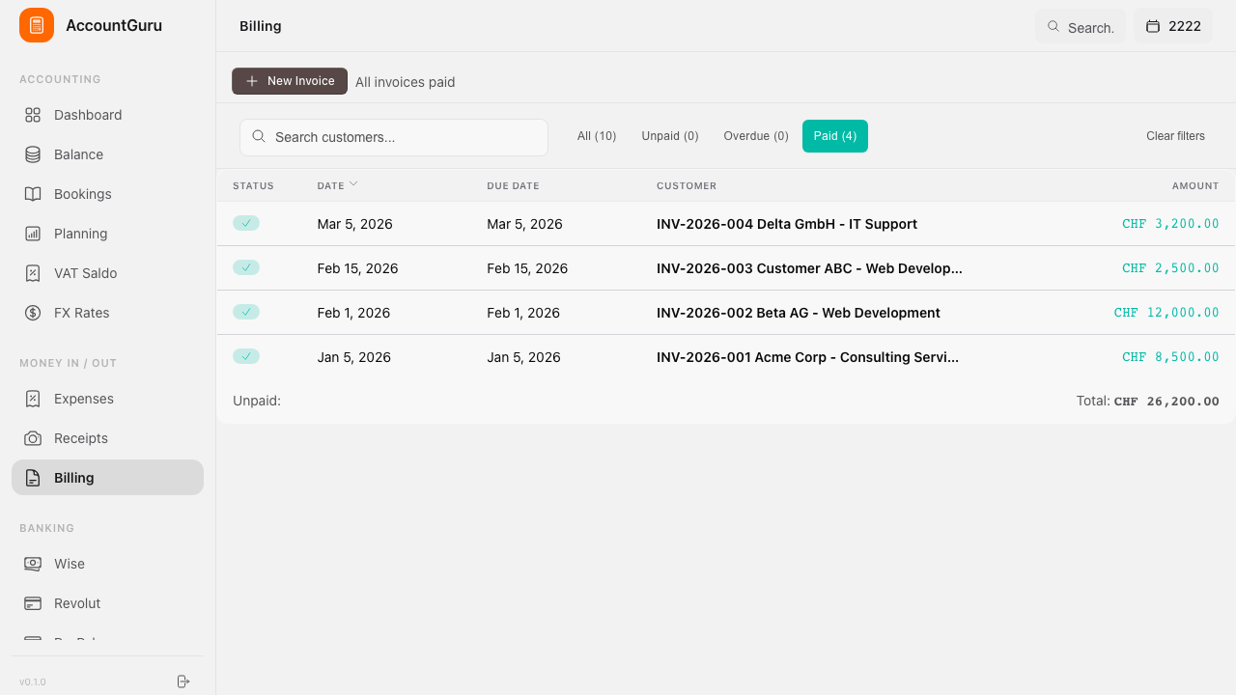Select the Unpaid (0) filter tab
Viewport: 1236px width, 695px height.
point(670,136)
